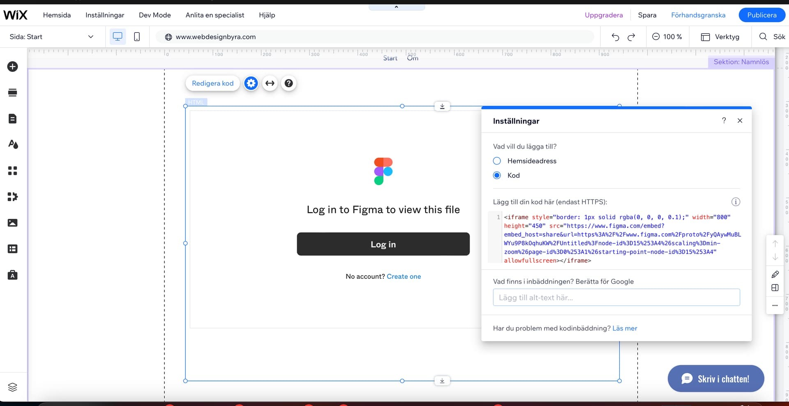Viewport: 789px width, 406px height.
Task: Open the Verktyg tools menu
Action: coord(720,37)
